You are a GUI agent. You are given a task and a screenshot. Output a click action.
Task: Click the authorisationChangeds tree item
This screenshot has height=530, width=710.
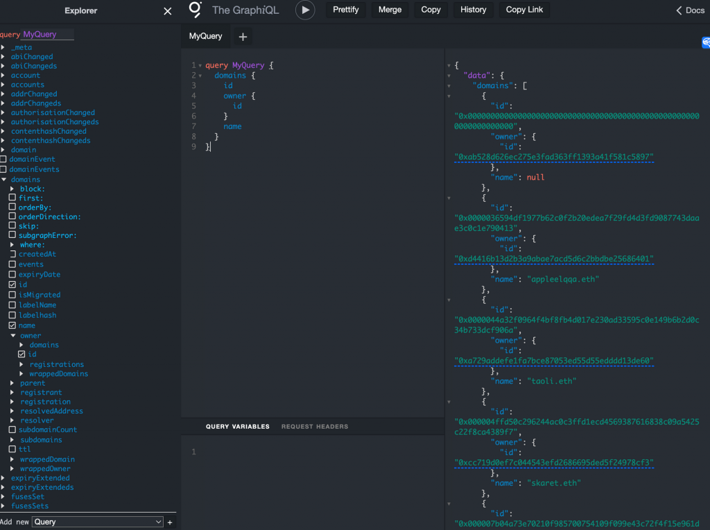pyautogui.click(x=55, y=122)
